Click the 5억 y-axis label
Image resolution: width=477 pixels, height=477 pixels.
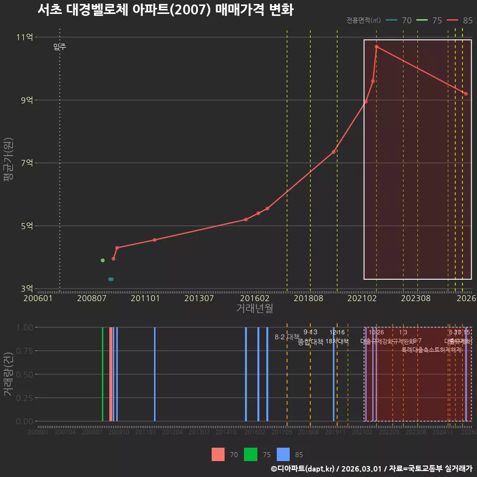[x=27, y=226]
